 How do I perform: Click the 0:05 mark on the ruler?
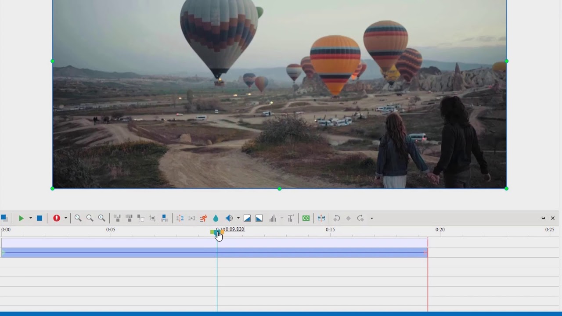click(111, 230)
